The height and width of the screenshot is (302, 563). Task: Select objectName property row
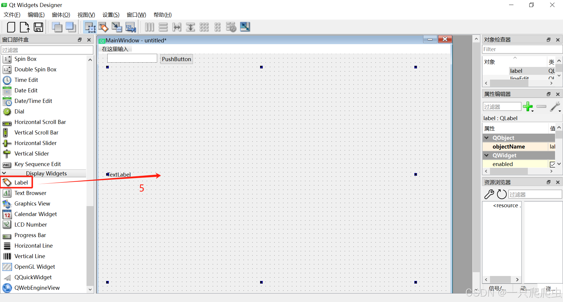click(519, 146)
